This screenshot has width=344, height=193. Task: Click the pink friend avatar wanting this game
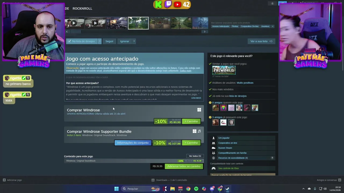tap(231, 108)
